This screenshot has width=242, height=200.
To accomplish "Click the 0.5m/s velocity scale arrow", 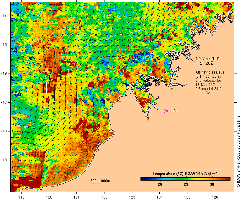I will coord(204,93).
